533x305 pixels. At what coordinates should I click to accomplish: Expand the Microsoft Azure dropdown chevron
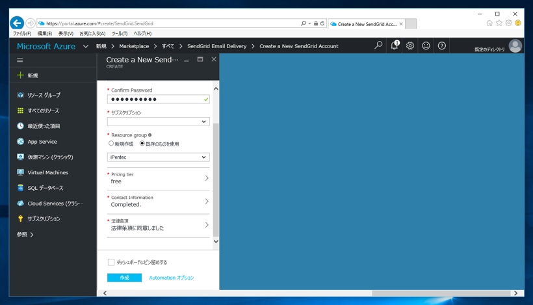click(86, 46)
